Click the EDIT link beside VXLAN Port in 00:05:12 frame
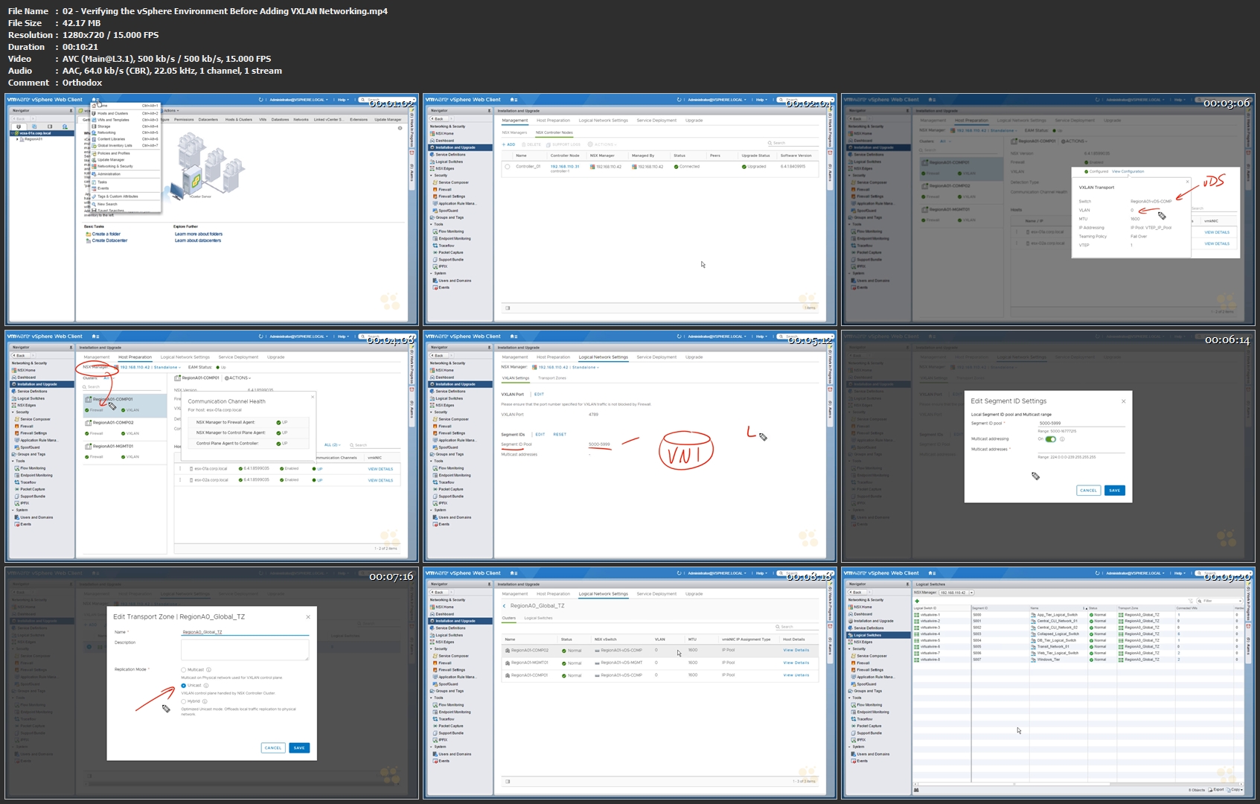This screenshot has width=1260, height=804. click(x=539, y=395)
